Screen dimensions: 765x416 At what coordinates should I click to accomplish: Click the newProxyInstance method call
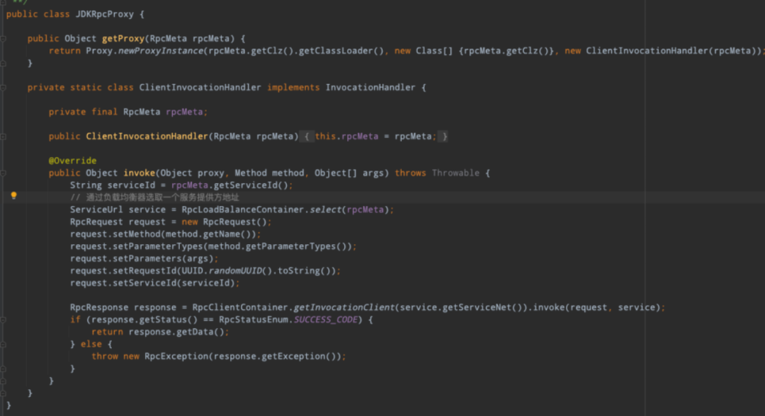(161, 51)
